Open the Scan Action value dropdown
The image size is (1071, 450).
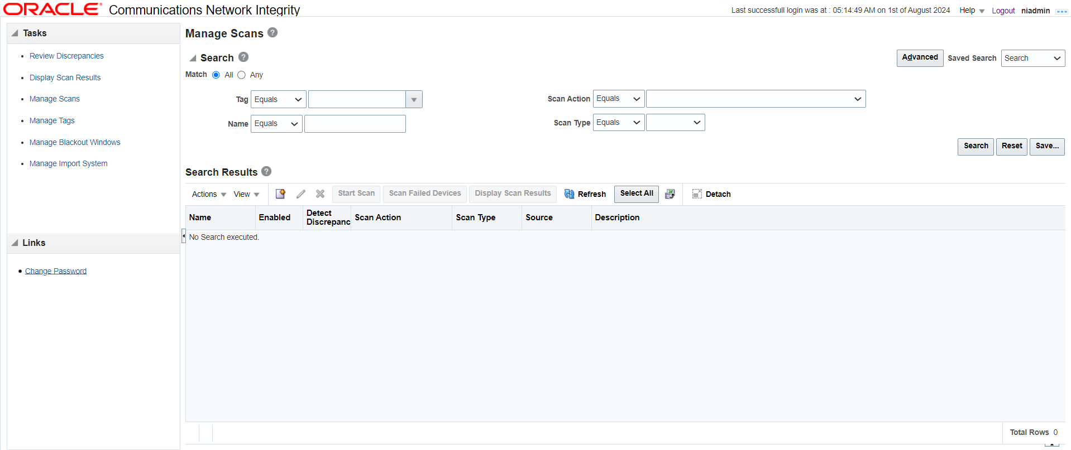click(756, 99)
